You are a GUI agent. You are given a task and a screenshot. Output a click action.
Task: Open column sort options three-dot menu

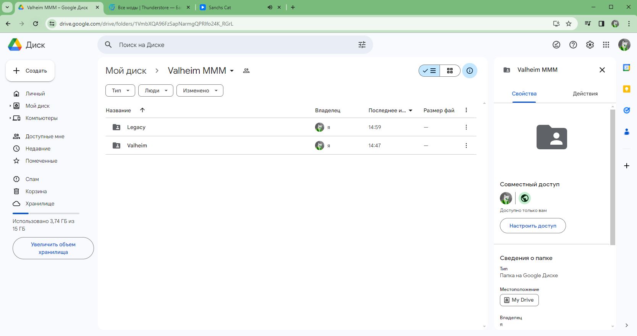pyautogui.click(x=466, y=110)
